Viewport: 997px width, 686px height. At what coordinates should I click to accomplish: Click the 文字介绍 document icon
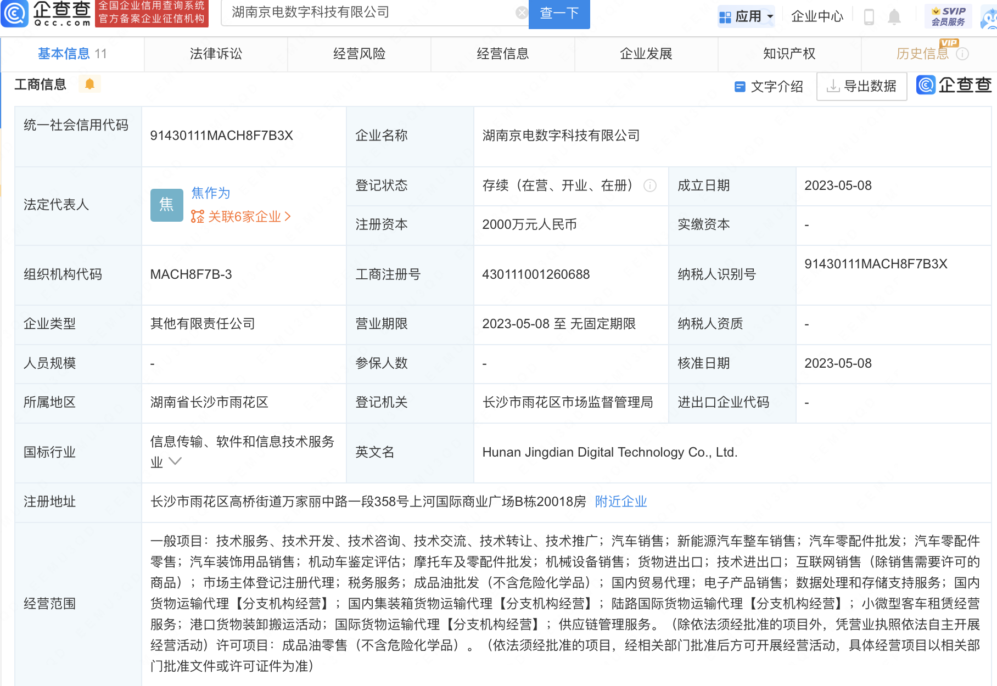click(x=740, y=87)
